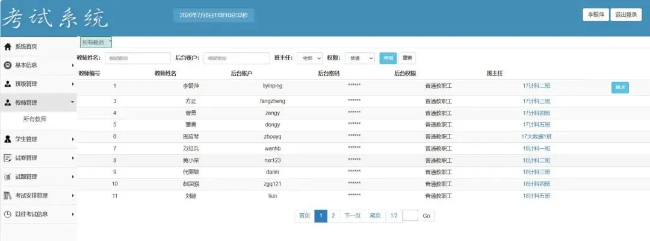
Task: Open the 18计科四班 class link
Action: [536, 184]
